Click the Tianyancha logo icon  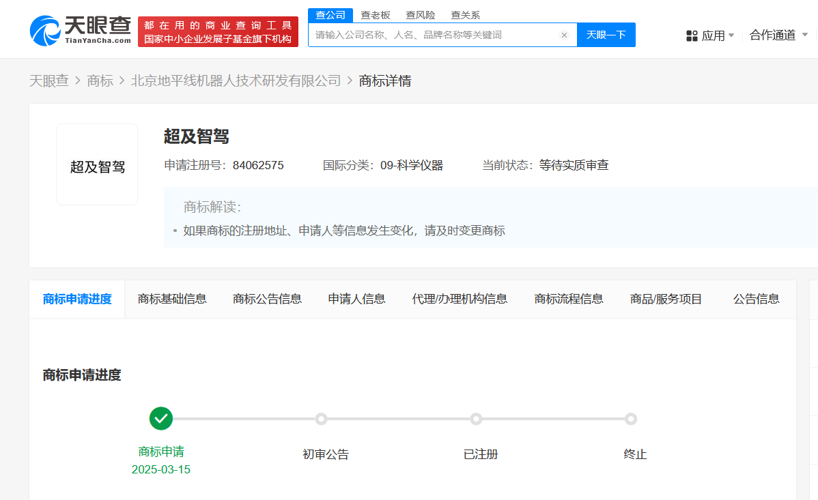(x=45, y=31)
